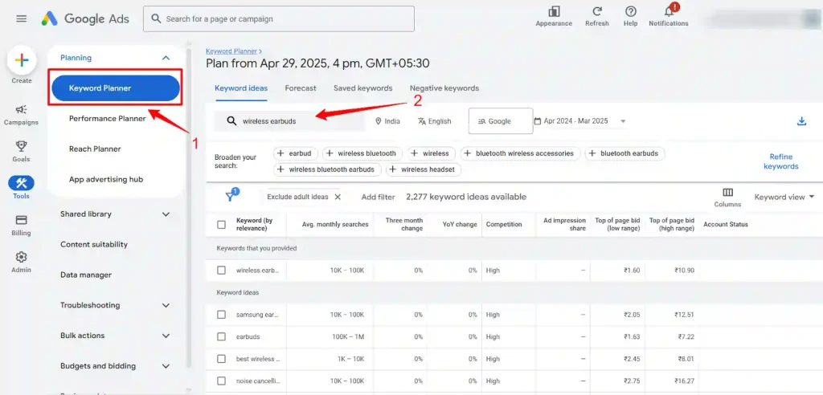Open Campaigns from the sidebar
Screen dimensions: 823x395
(21, 115)
